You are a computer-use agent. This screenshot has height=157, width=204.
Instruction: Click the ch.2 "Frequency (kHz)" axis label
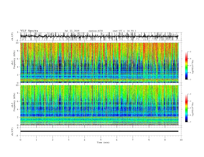[14, 102]
